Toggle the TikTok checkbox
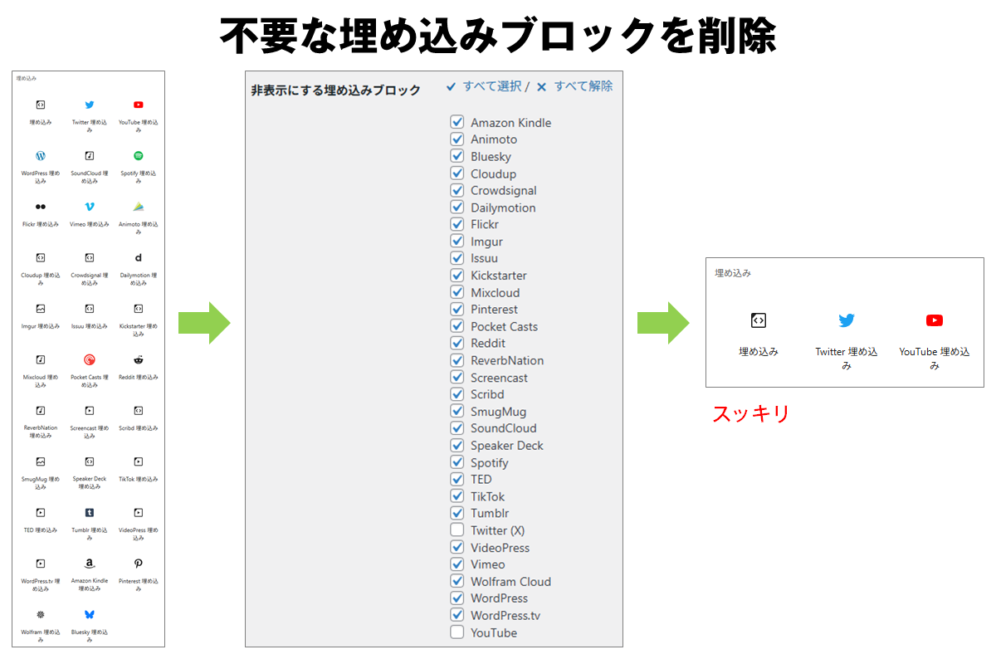996x664 pixels. pyautogui.click(x=457, y=496)
